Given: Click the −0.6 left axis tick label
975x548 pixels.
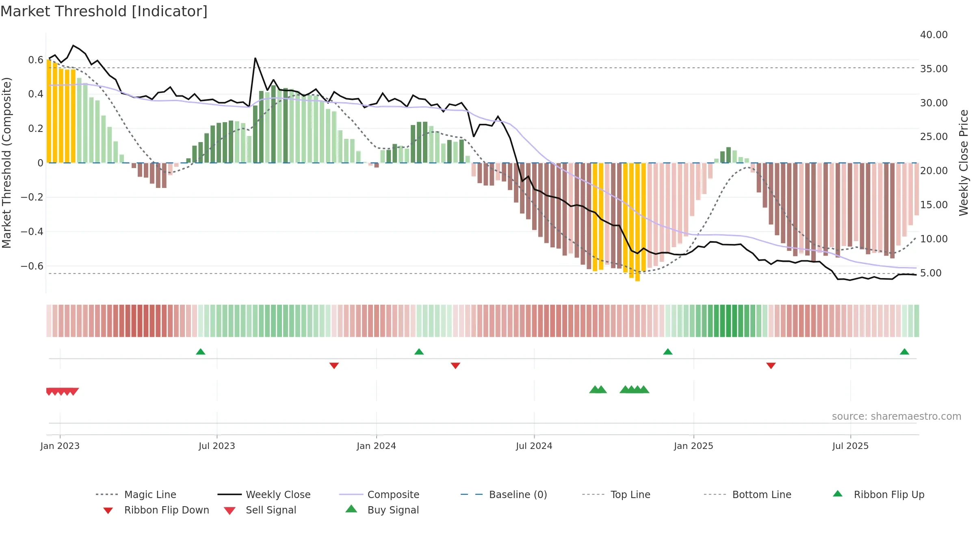Looking at the screenshot, I should [32, 266].
